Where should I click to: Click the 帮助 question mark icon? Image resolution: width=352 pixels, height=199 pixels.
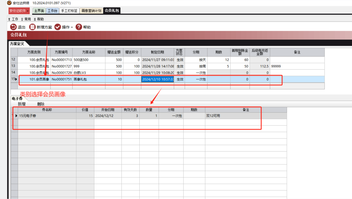pos(79,27)
